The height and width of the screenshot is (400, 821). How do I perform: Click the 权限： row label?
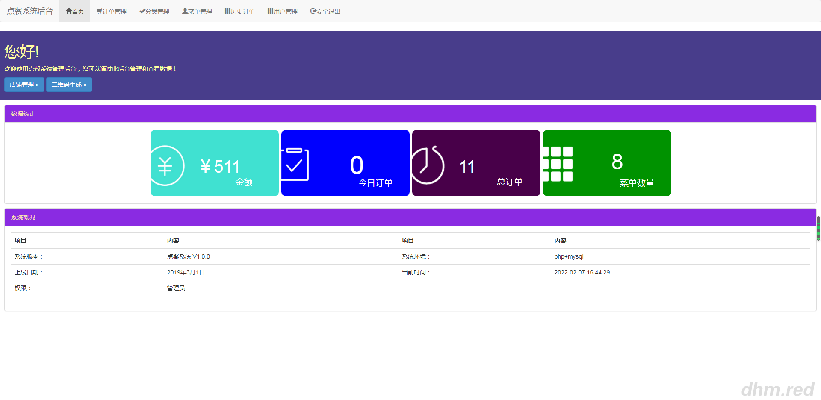coord(23,288)
